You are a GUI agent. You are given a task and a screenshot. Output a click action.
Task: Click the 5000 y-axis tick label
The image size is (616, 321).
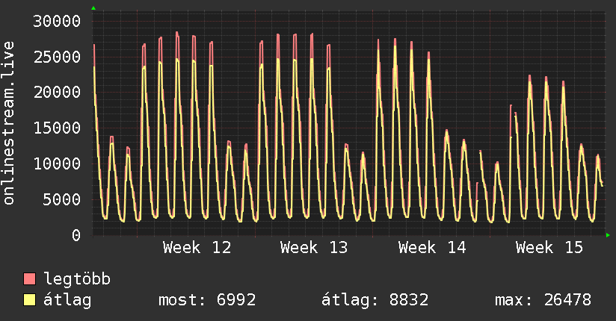click(x=62, y=200)
